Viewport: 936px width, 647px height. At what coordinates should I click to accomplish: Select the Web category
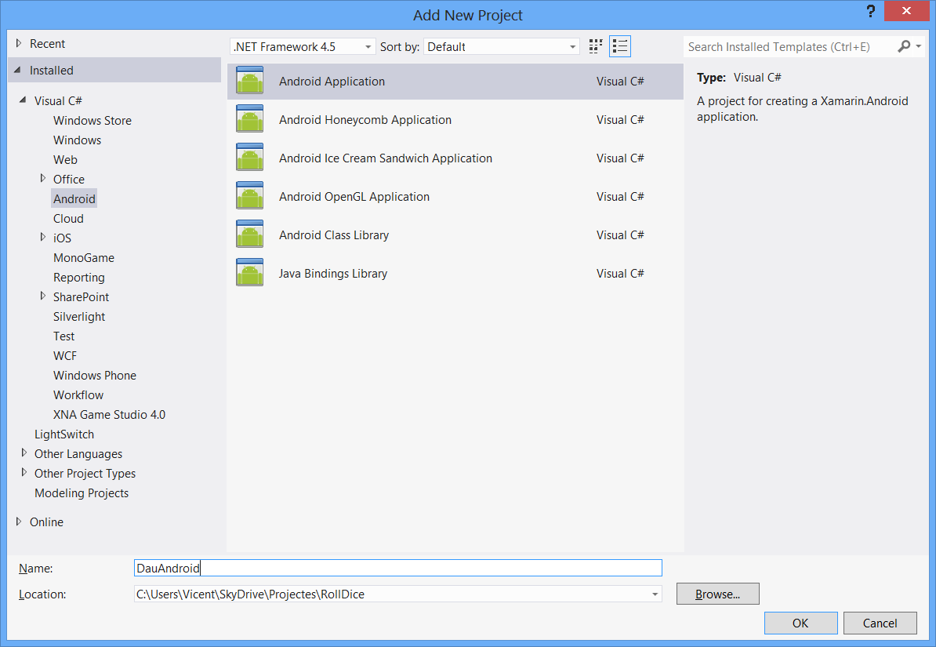coord(65,159)
